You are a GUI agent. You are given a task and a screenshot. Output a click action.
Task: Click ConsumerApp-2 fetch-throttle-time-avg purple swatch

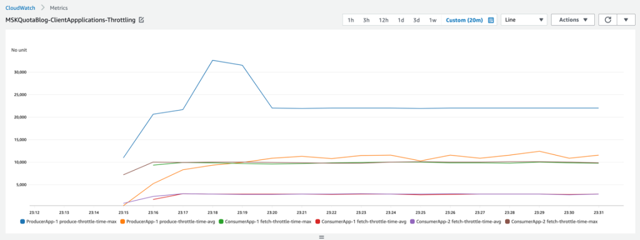(412, 222)
